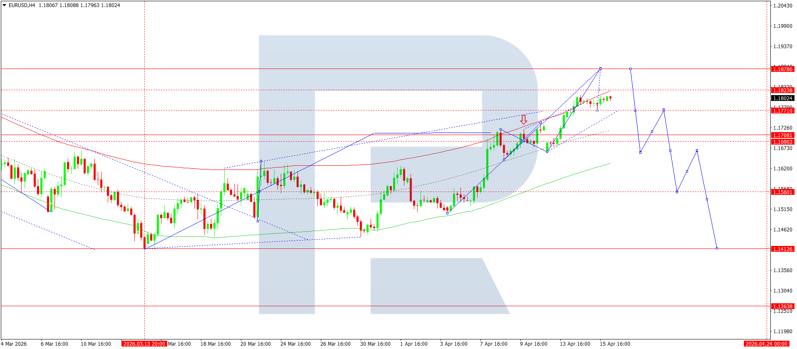Click the 1.17081 red price label
Viewport: 797px width, 349px height.
click(782, 135)
